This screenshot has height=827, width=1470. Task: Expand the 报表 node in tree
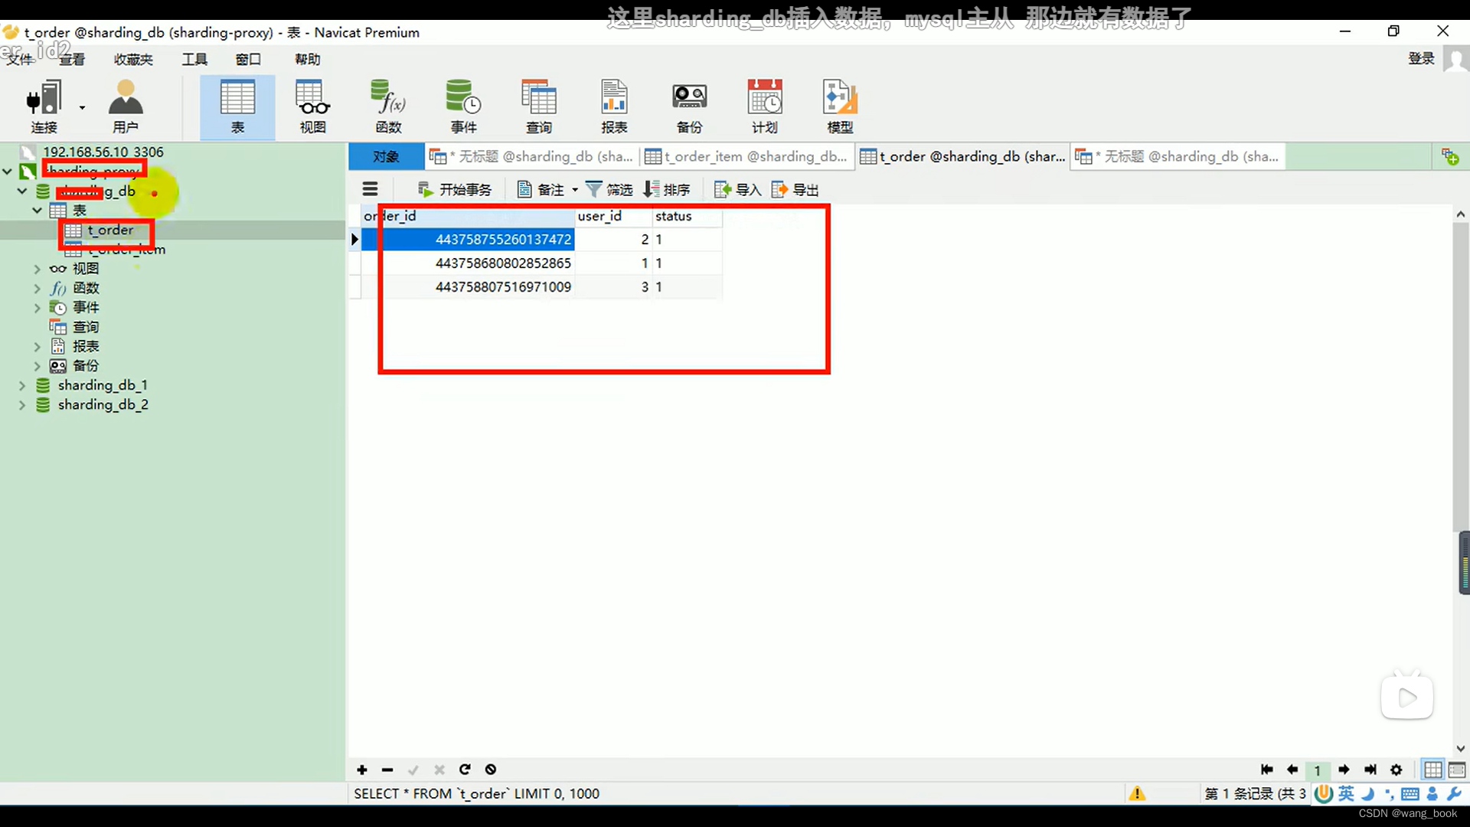pyautogui.click(x=37, y=346)
